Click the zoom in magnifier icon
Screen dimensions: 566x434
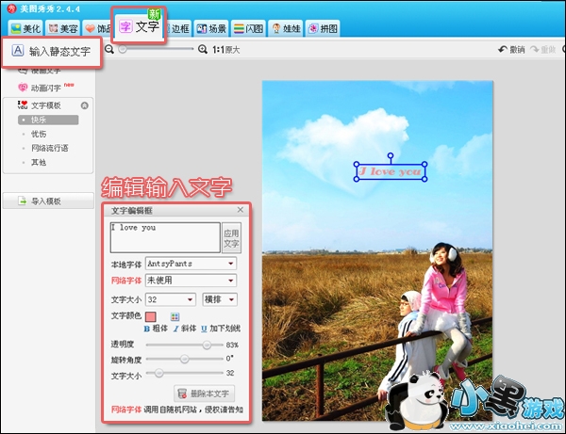pos(203,49)
